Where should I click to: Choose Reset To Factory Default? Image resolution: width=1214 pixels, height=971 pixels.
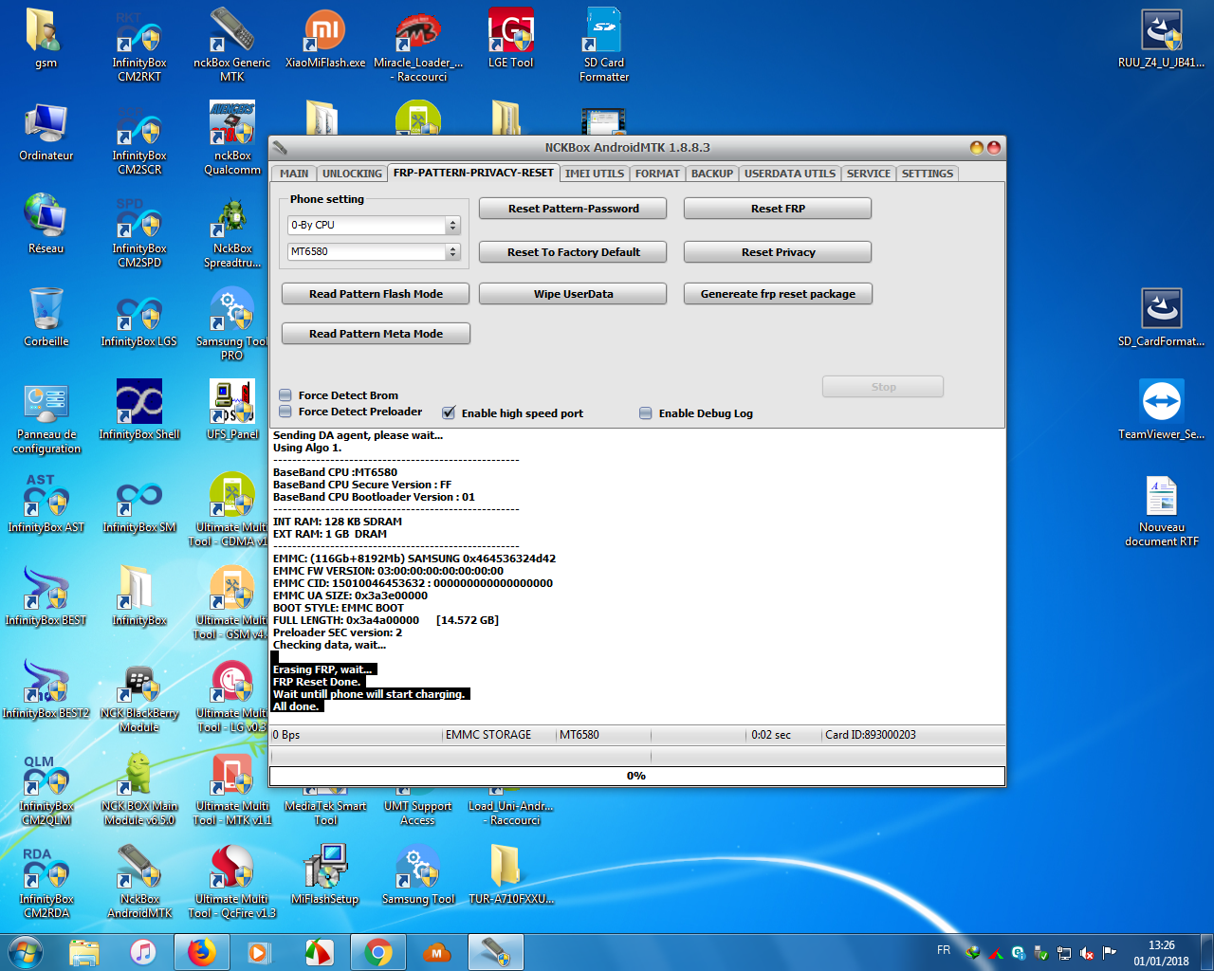[x=573, y=252]
